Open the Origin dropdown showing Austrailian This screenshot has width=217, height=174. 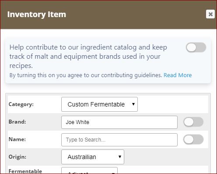click(93, 157)
